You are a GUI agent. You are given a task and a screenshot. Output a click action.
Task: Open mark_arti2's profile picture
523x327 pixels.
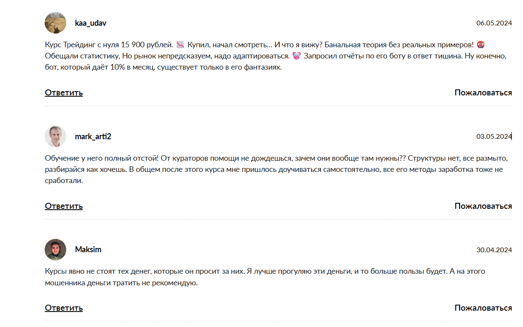coord(55,136)
